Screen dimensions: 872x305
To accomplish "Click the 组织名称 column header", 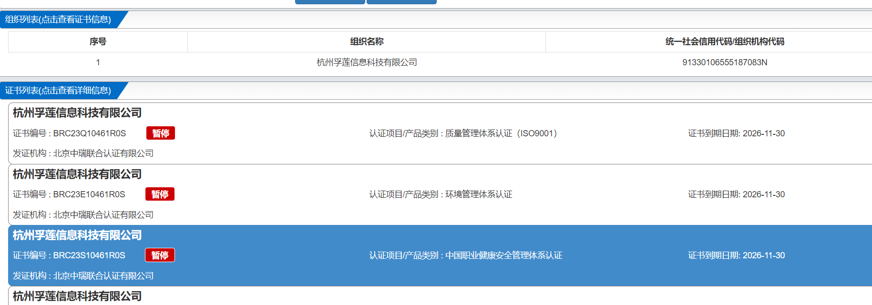I will [x=367, y=41].
